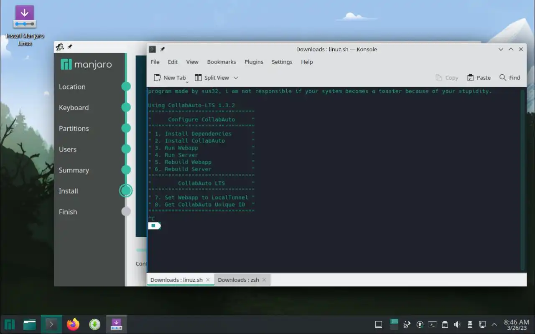This screenshot has width=535, height=334.
Task: Open the file manager from taskbar
Action: point(30,324)
